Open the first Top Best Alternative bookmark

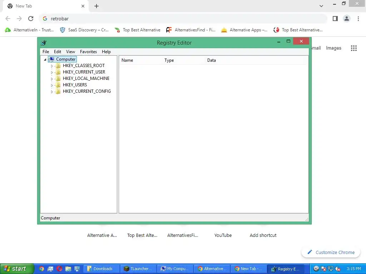coord(138,30)
